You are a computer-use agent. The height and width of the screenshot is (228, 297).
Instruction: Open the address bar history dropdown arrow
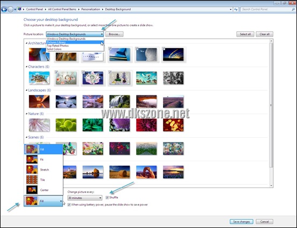[x=230, y=9]
